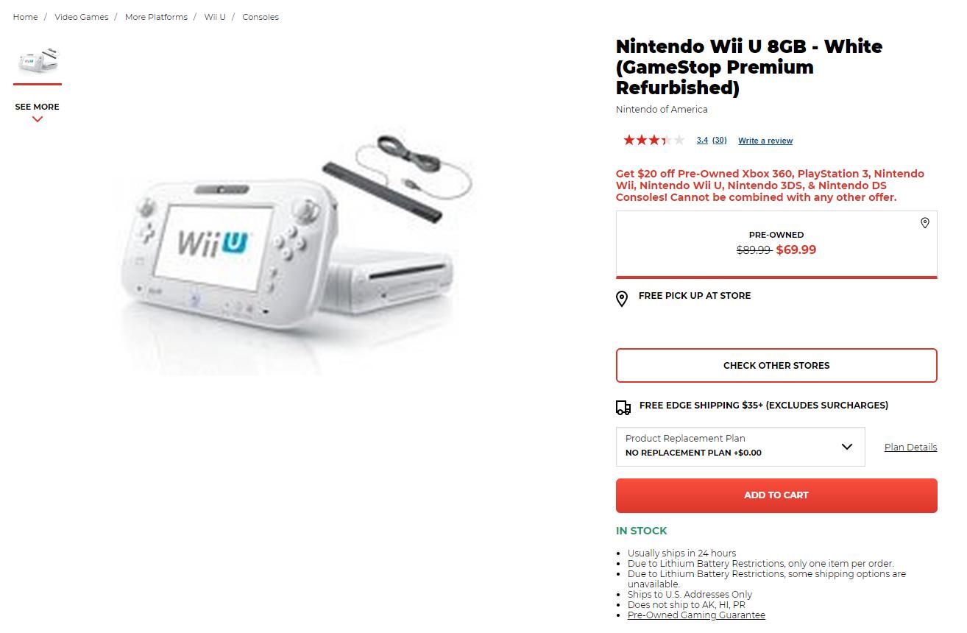Open the Video Games breadcrumb
Screen dimensions: 967x633
click(81, 17)
